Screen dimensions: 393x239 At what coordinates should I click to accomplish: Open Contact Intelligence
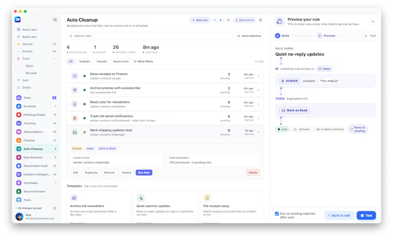click(37, 174)
